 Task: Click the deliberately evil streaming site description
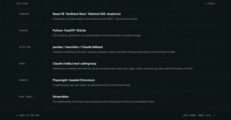point(103,102)
